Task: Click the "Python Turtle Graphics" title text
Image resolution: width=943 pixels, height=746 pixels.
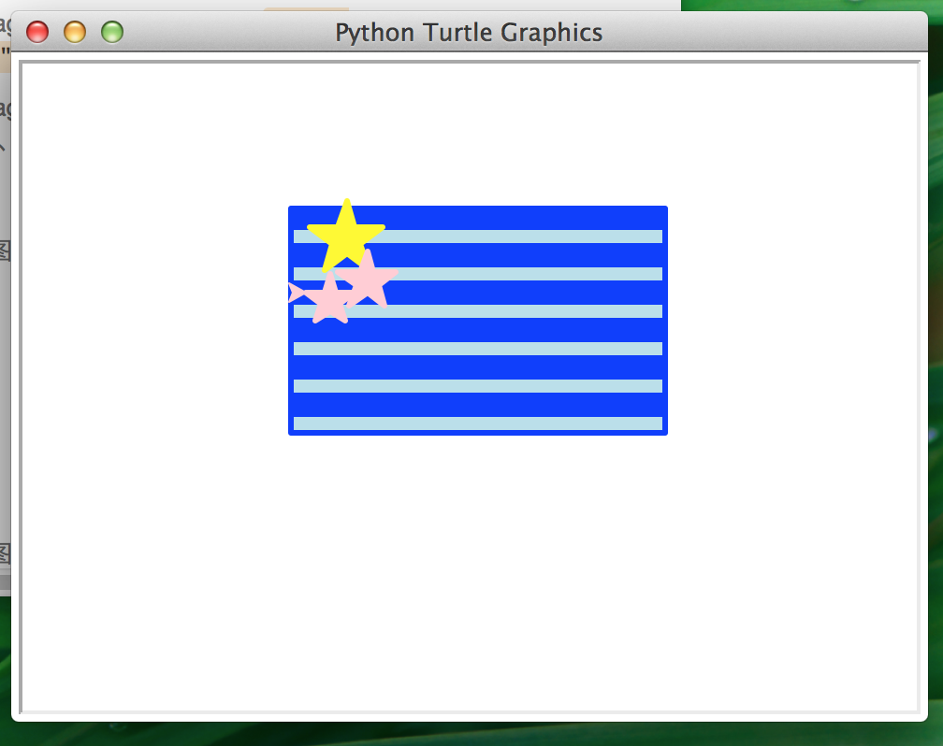Action: click(469, 33)
